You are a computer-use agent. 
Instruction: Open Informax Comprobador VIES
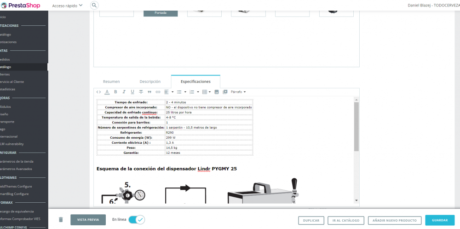tap(20, 219)
